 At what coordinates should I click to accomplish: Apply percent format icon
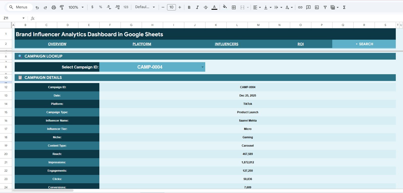(100, 7)
